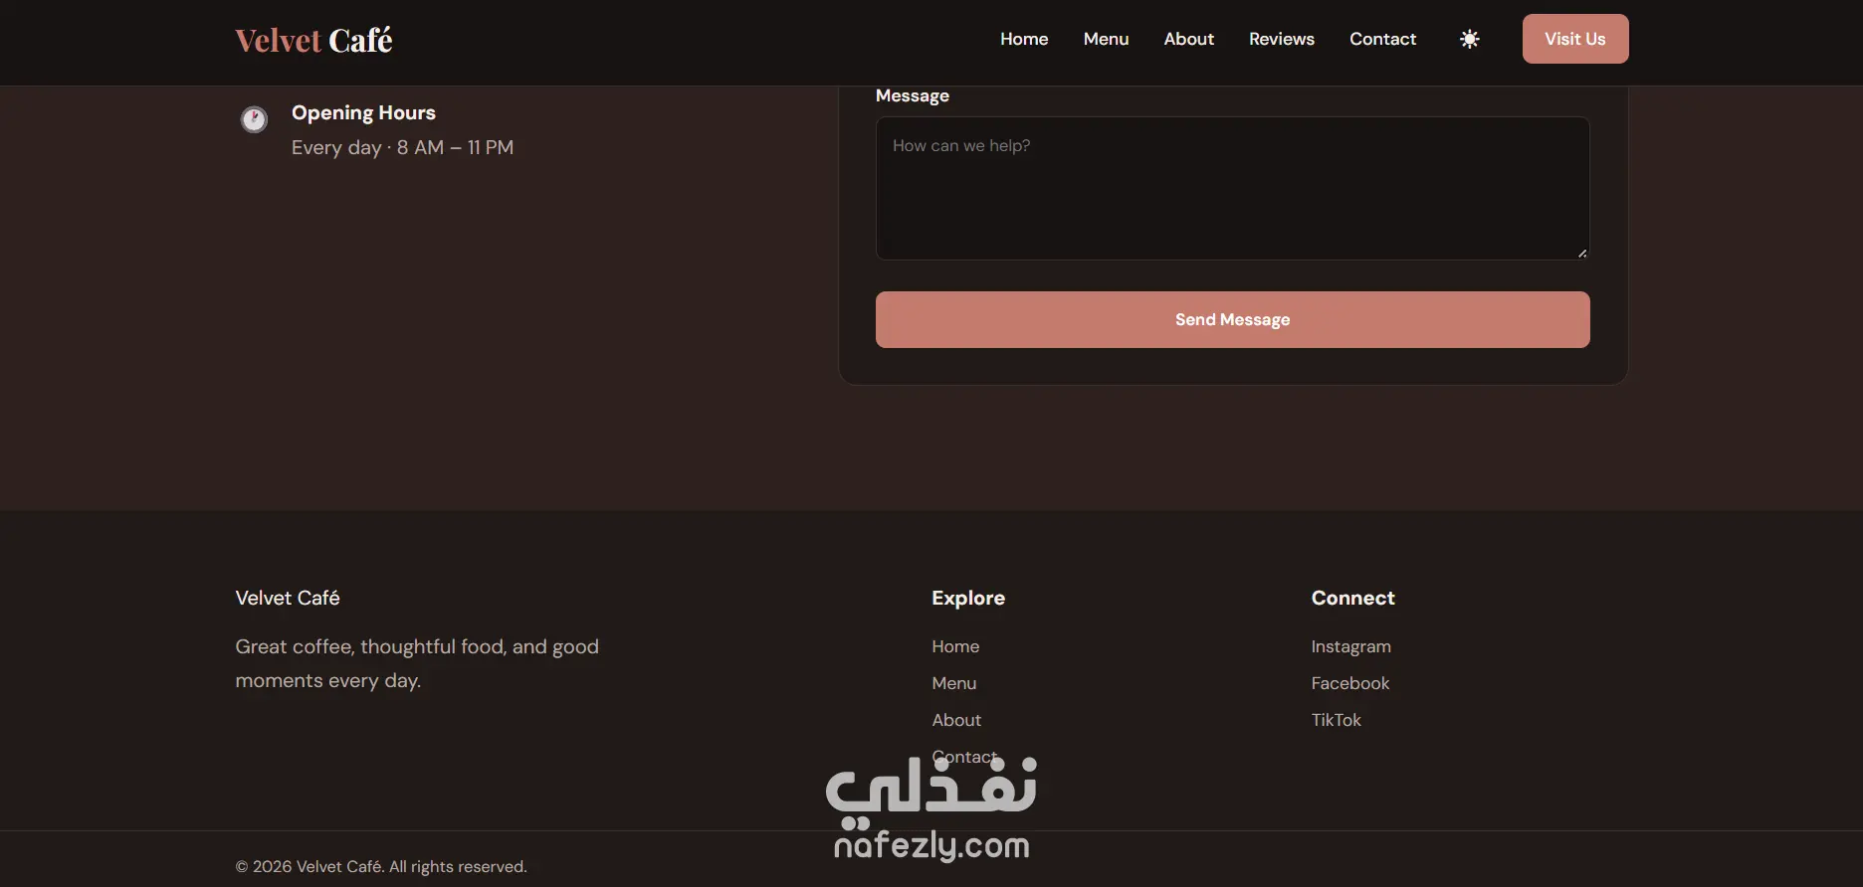This screenshot has width=1863, height=887.
Task: Open Reviews in the top navigation
Action: [1282, 39]
